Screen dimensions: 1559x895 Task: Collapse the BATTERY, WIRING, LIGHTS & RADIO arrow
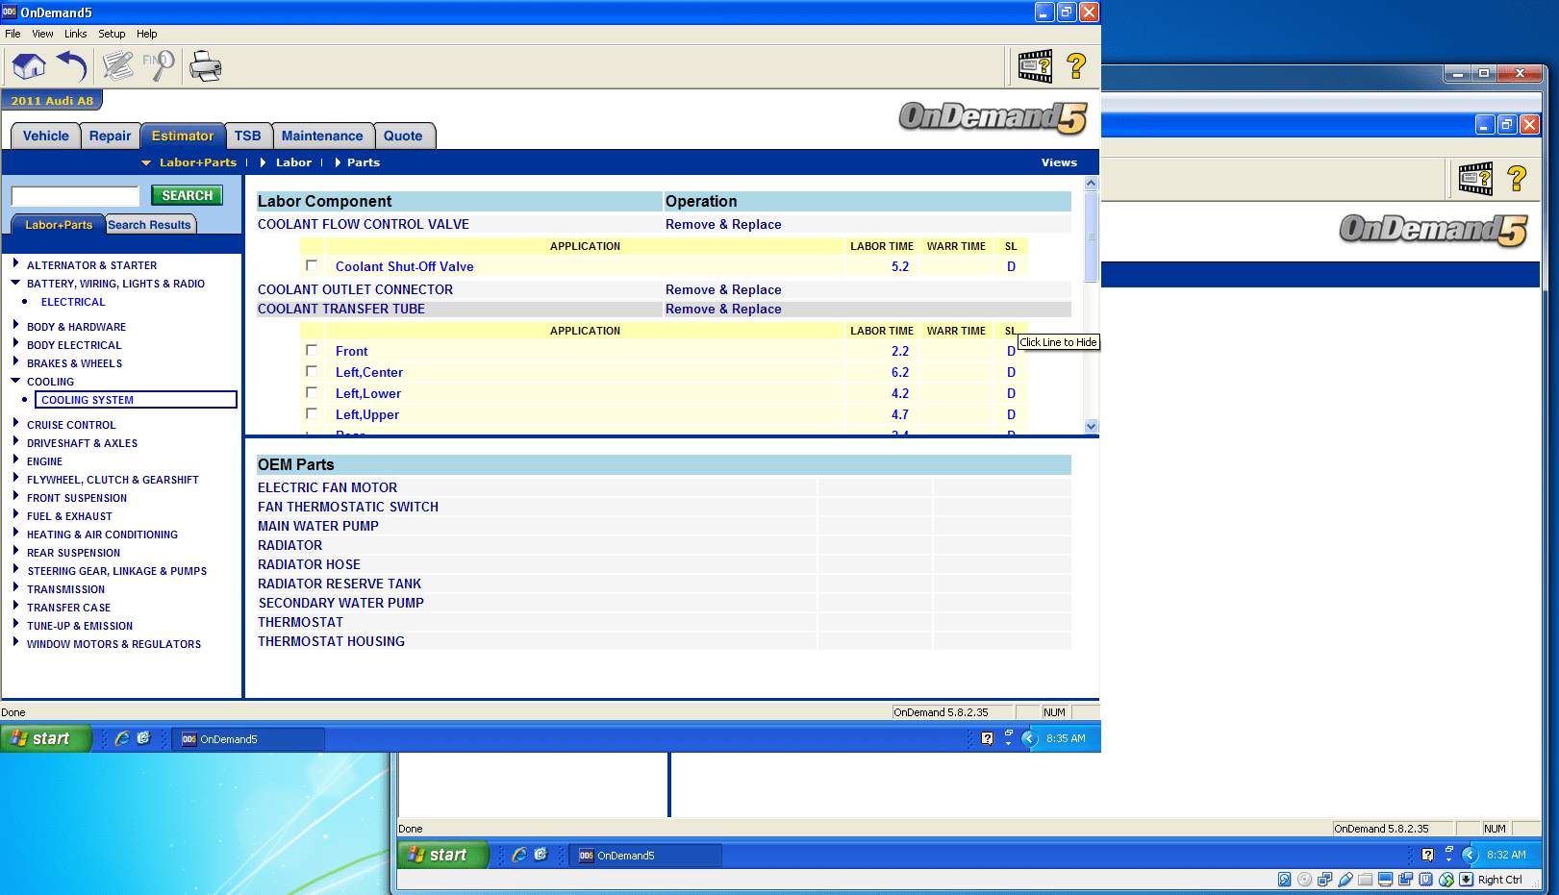point(15,283)
